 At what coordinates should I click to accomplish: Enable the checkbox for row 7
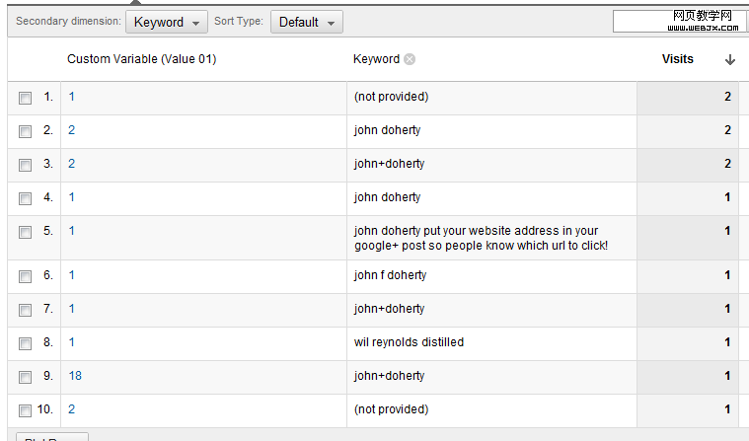pos(25,310)
